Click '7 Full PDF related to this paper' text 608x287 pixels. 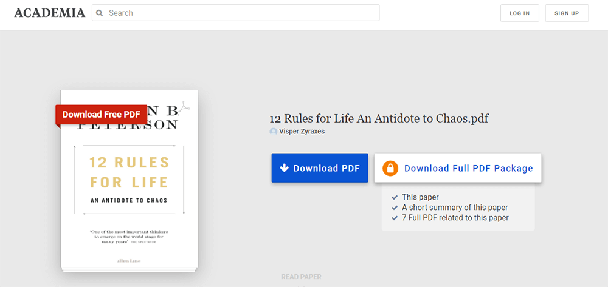455,218
